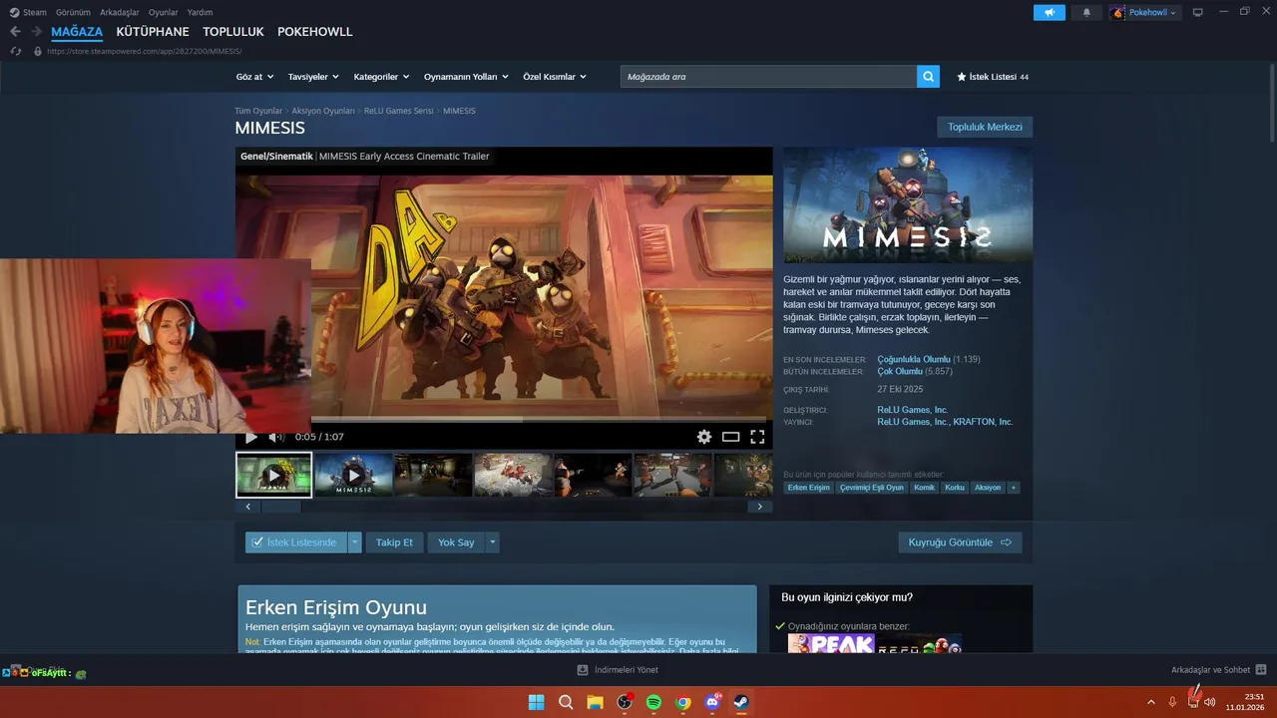Screen dimensions: 1277x718
Task: Reload the page with the refresh icon
Action: click(15, 51)
